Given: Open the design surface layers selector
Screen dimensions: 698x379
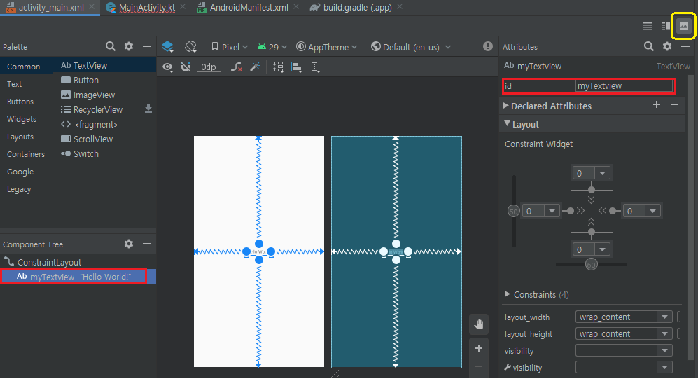Looking at the screenshot, I should pos(167,47).
